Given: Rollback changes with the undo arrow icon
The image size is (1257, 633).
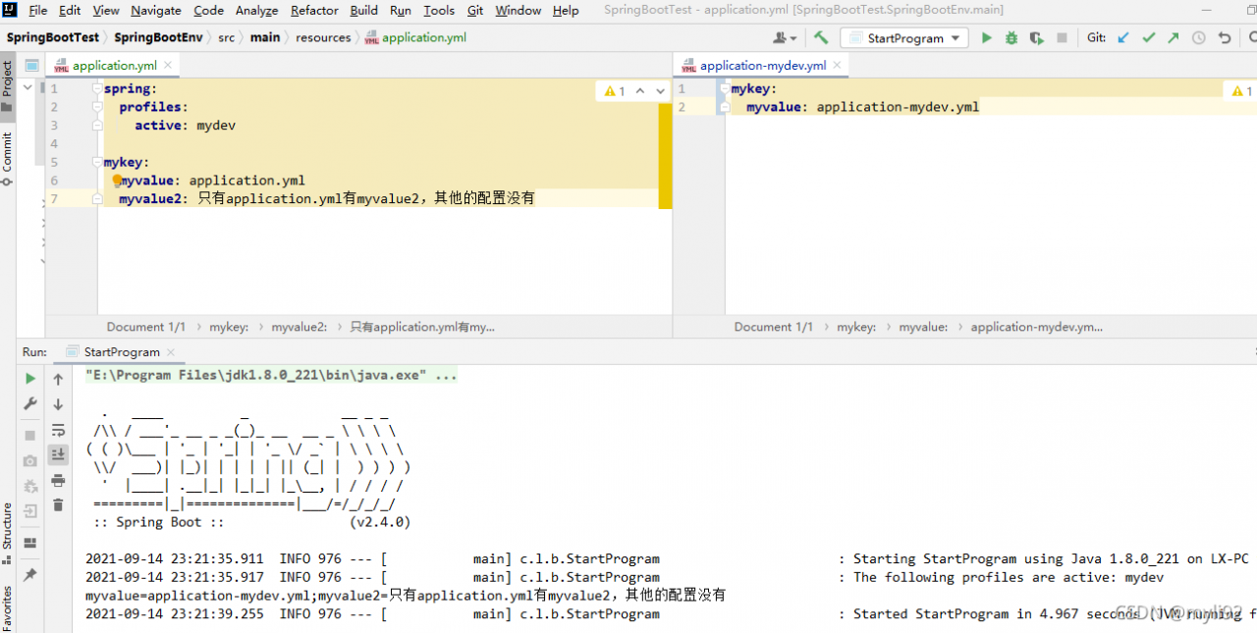Looking at the screenshot, I should click(1224, 37).
